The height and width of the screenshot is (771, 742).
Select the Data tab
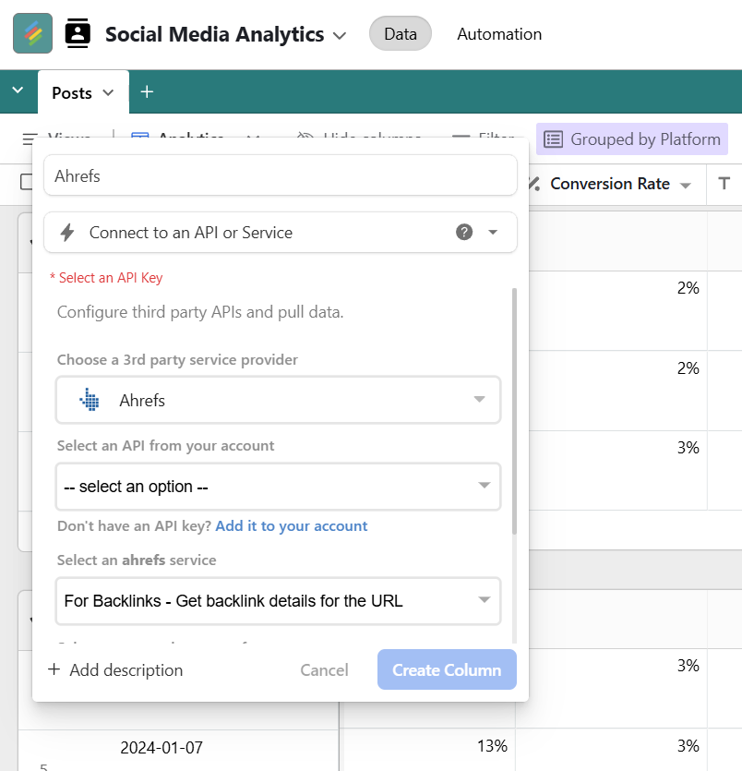[x=400, y=33]
